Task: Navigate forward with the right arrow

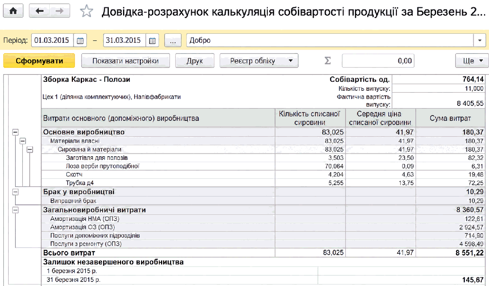Action: tap(59, 11)
